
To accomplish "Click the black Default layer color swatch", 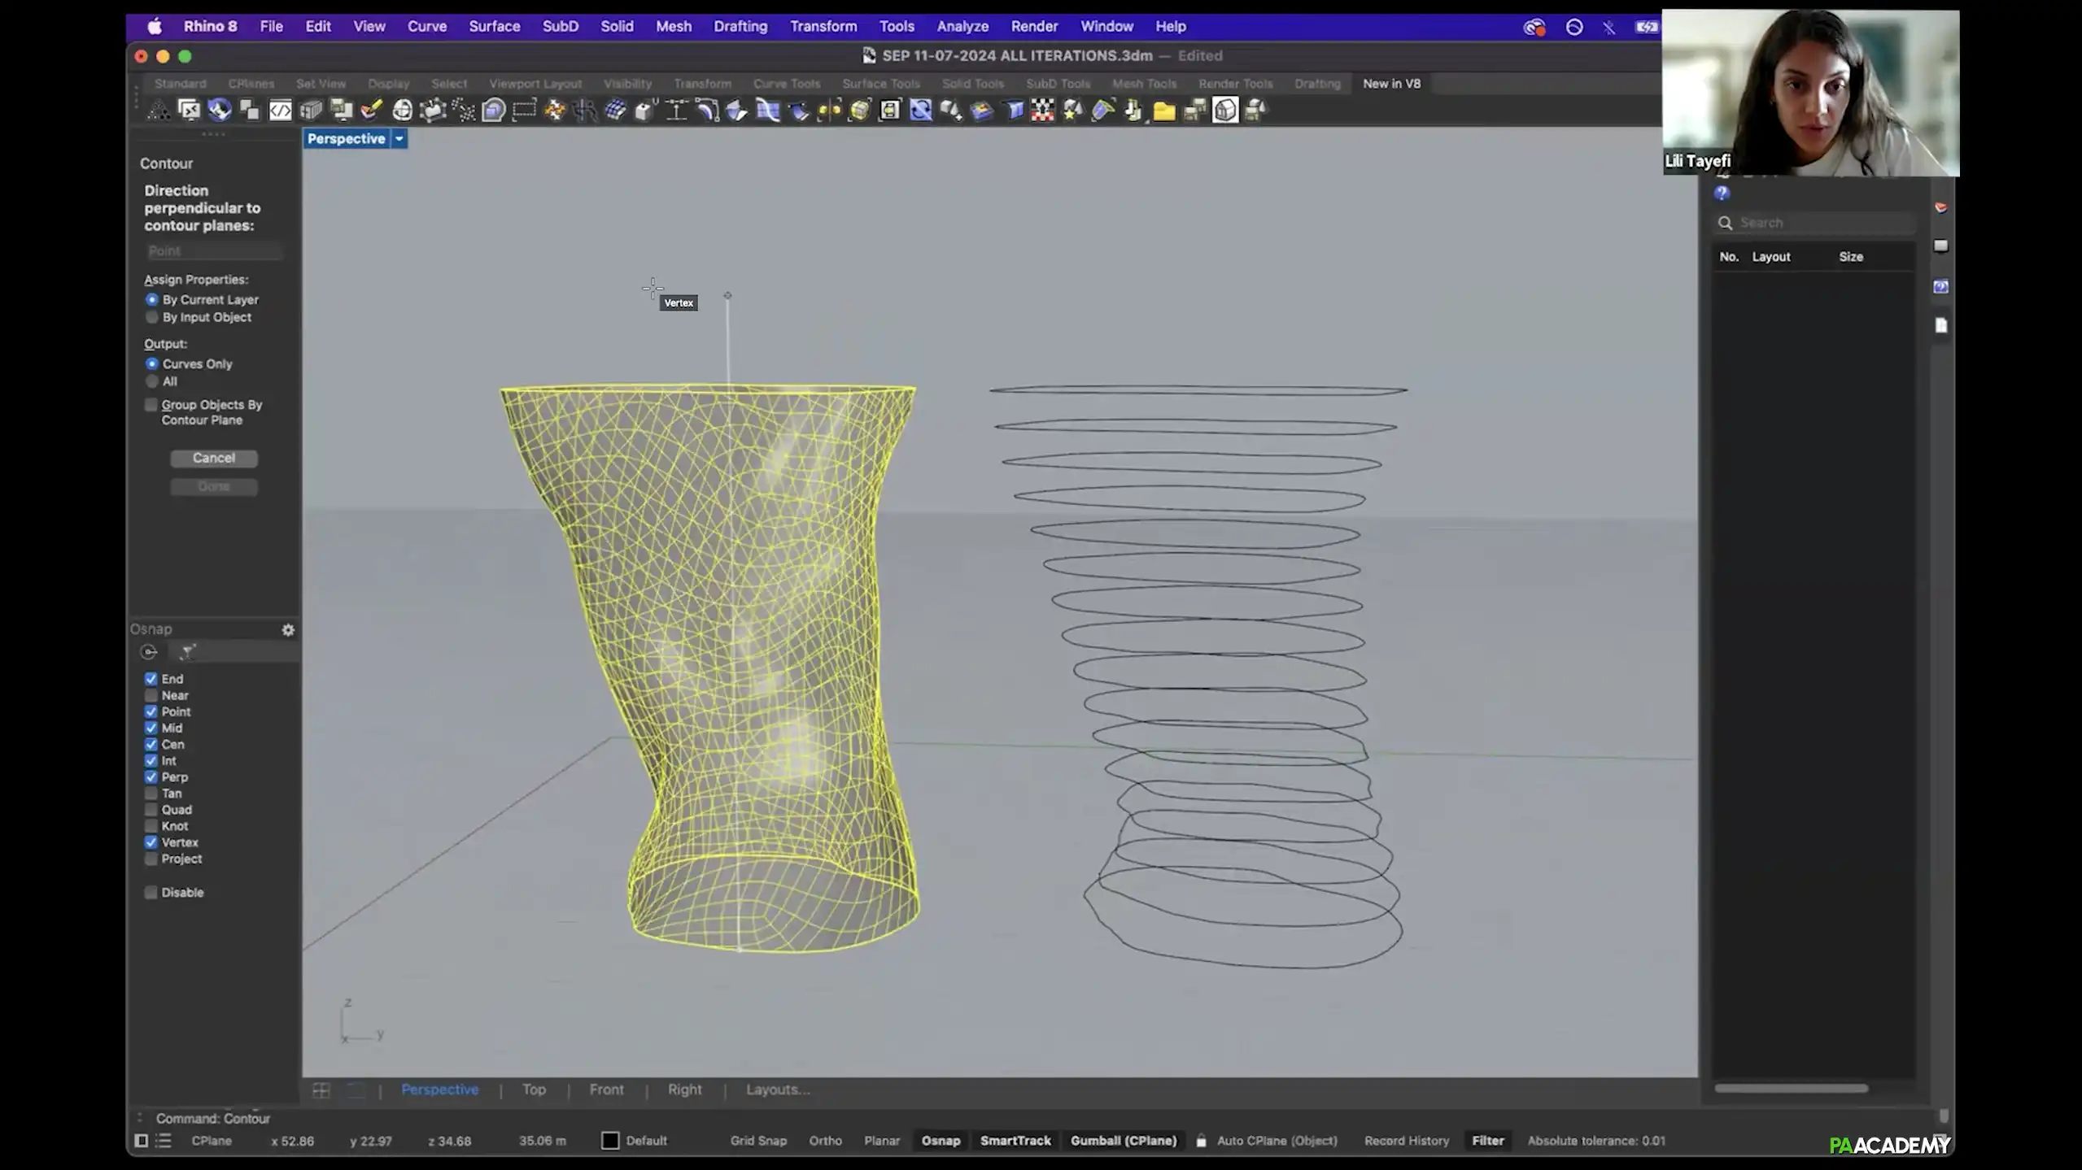I will tap(610, 1141).
